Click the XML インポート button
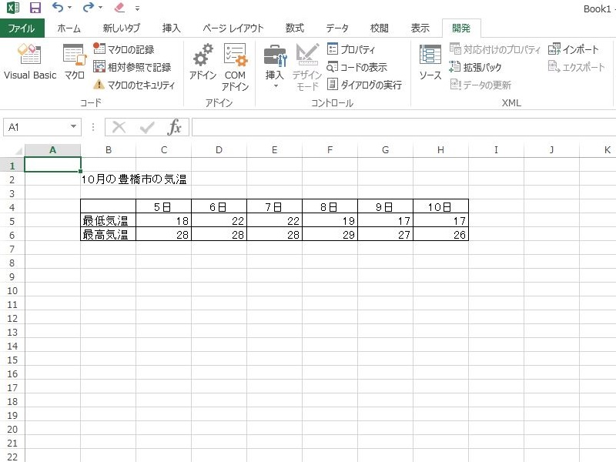Image resolution: width=616 pixels, height=462 pixels. coord(574,49)
